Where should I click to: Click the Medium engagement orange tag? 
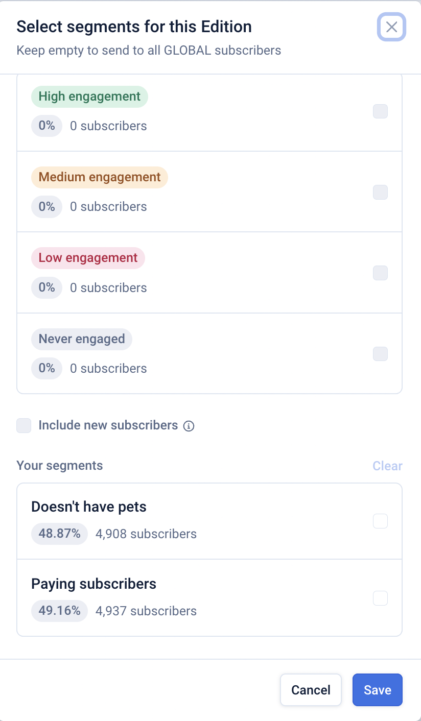[x=100, y=177]
